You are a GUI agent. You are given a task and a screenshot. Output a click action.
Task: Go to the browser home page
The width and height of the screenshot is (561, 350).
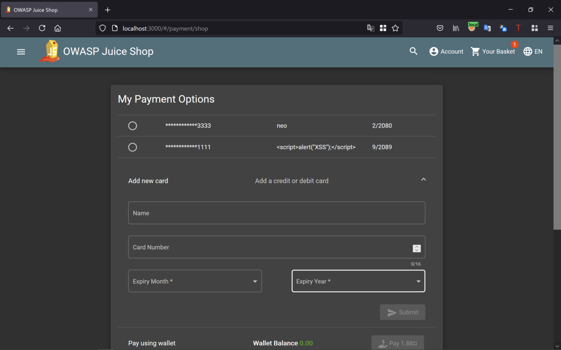58,28
